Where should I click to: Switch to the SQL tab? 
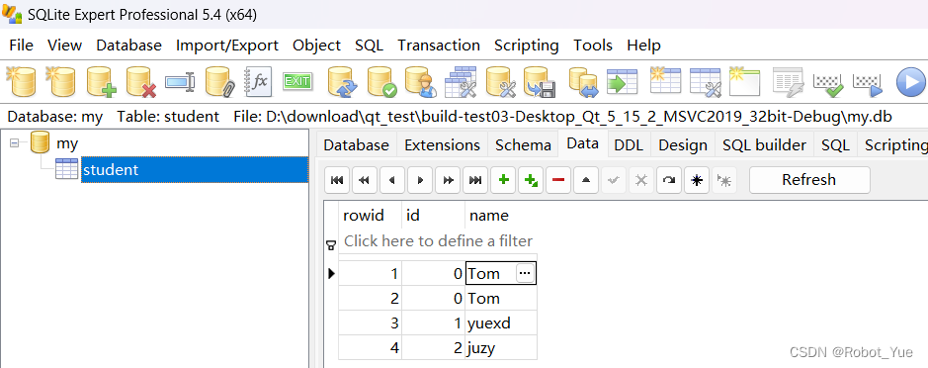[836, 145]
